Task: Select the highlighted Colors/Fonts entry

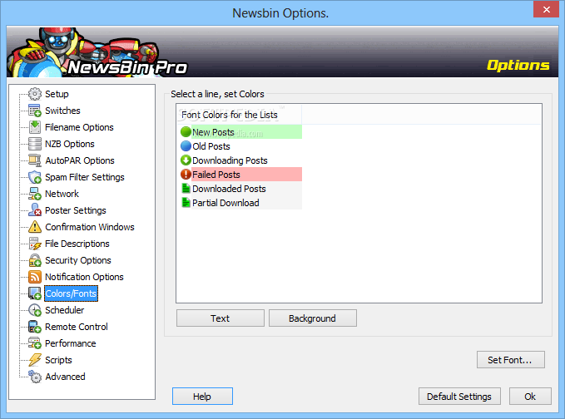Action: coord(71,293)
